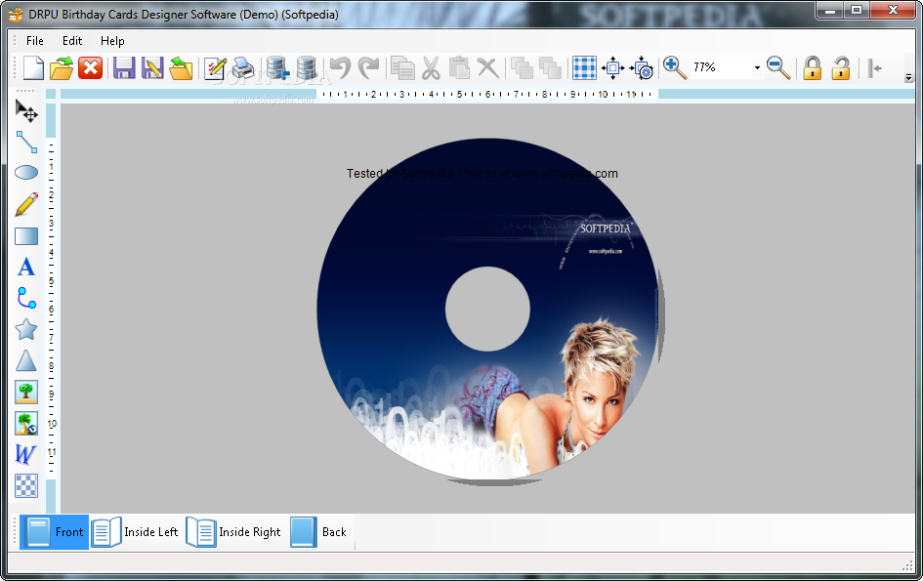Click the align left edge icon
The width and height of the screenshot is (923, 581).
point(875,67)
